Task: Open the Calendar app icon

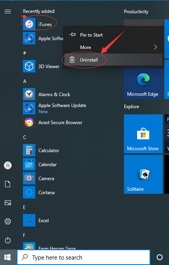Action: 29,164
